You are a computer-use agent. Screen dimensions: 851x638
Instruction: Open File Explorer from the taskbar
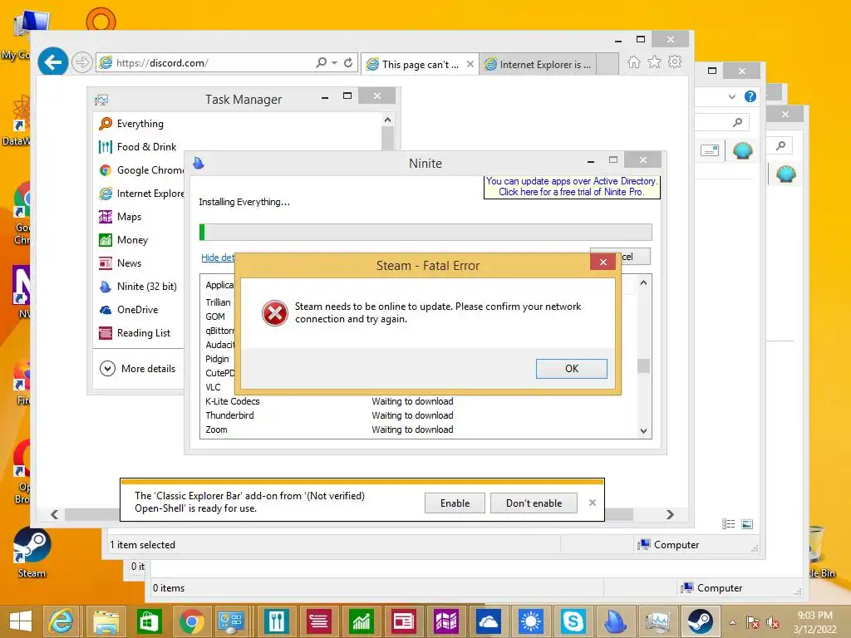click(x=106, y=621)
